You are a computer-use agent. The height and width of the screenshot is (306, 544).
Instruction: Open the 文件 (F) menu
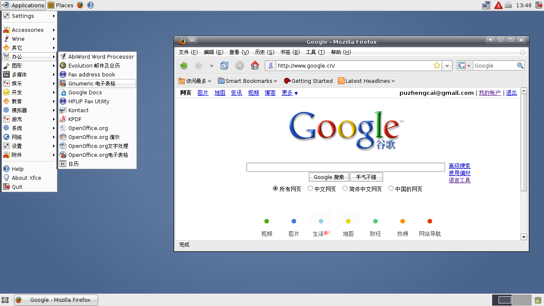[188, 52]
